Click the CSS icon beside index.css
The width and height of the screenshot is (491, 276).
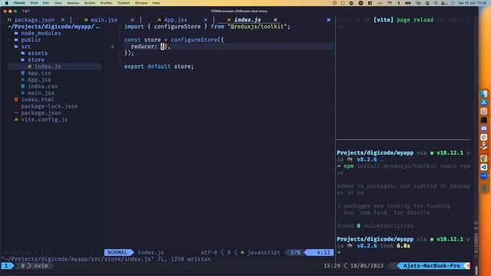[x=23, y=86]
